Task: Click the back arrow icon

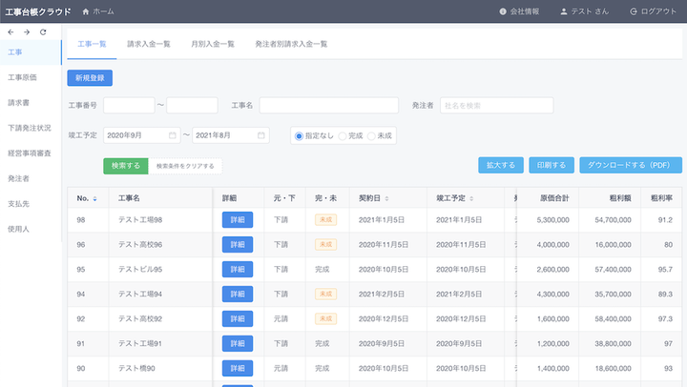Action: [10, 32]
